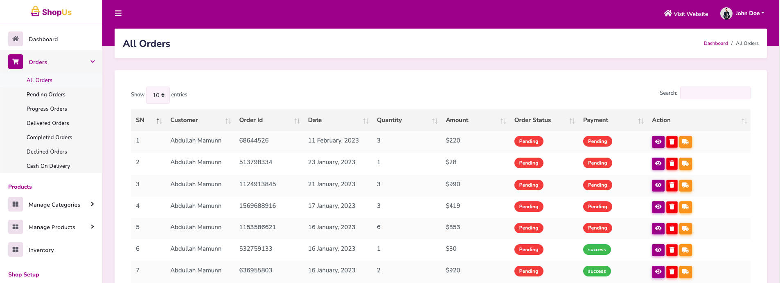Viewport: 780px width, 283px height.
Task: Click the Visit Website link
Action: pos(686,14)
